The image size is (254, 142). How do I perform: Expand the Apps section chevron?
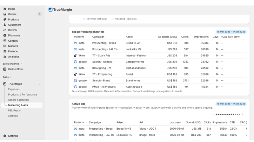[x=10, y=77]
